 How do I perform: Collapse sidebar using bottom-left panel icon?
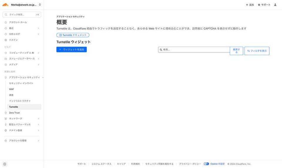coord(5,164)
